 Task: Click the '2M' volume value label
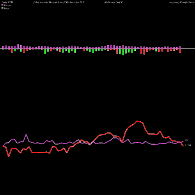pos(186,140)
